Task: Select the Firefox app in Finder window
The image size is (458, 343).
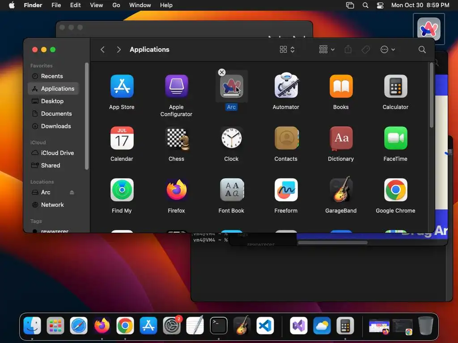Action: [176, 190]
